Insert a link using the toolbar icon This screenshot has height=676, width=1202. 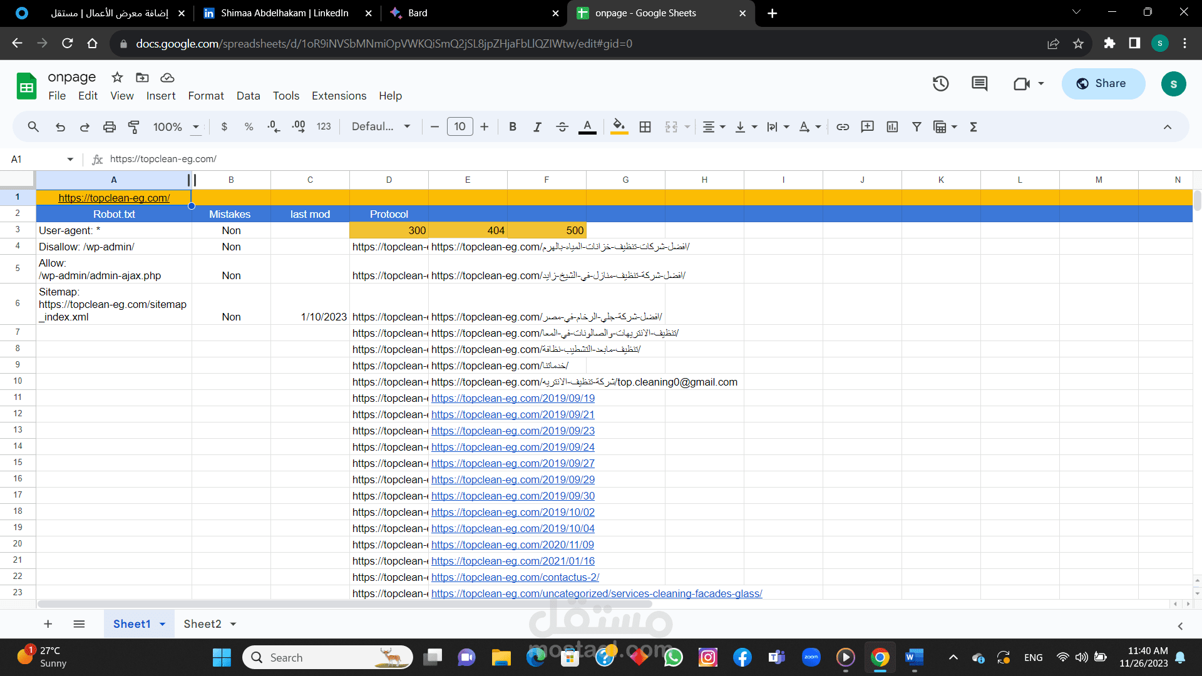[842, 126]
